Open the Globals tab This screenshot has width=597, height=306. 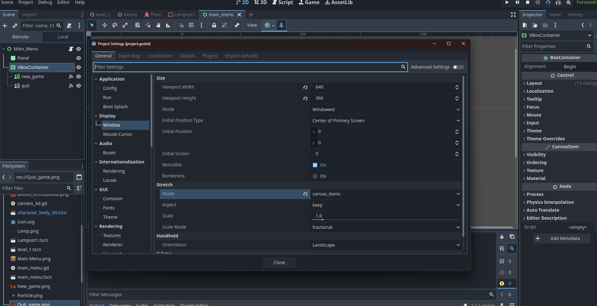pyautogui.click(x=187, y=56)
